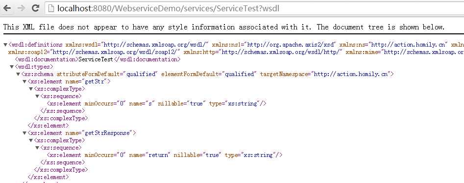The width and height of the screenshot is (464, 183).
Task: Collapse xs:sequence under getStr
Action: [37, 96]
